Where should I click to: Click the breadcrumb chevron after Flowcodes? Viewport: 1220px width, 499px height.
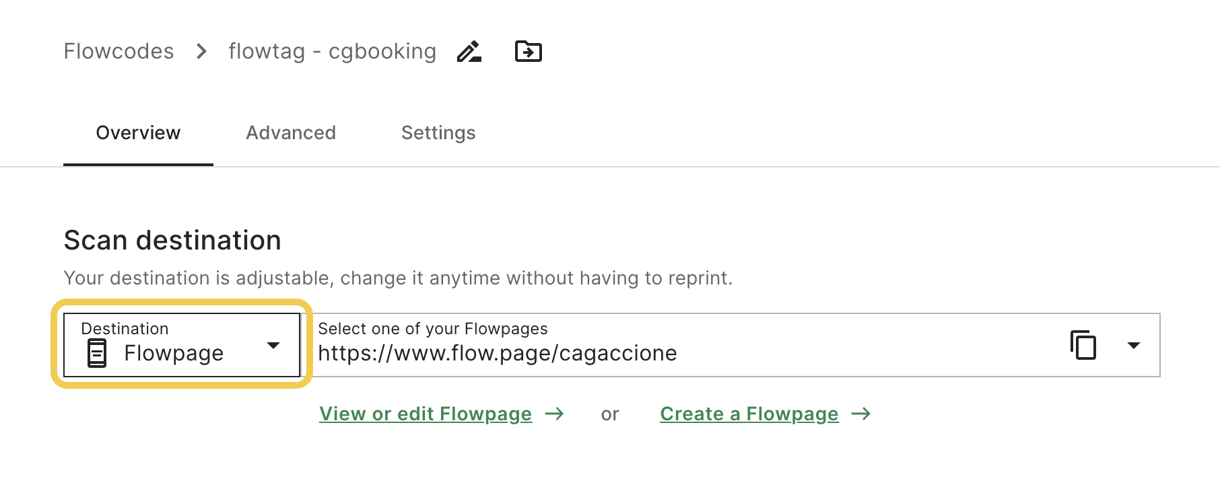[201, 51]
